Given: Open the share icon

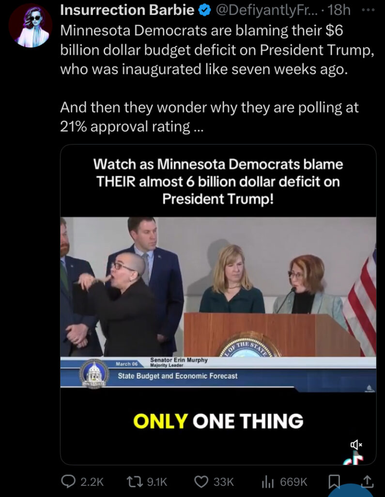Looking at the screenshot, I should click(367, 481).
